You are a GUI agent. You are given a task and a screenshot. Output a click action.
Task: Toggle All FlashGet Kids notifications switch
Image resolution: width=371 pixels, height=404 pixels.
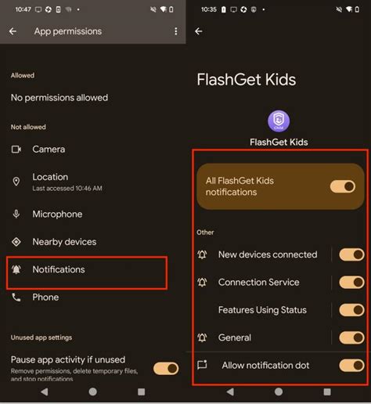[343, 186]
